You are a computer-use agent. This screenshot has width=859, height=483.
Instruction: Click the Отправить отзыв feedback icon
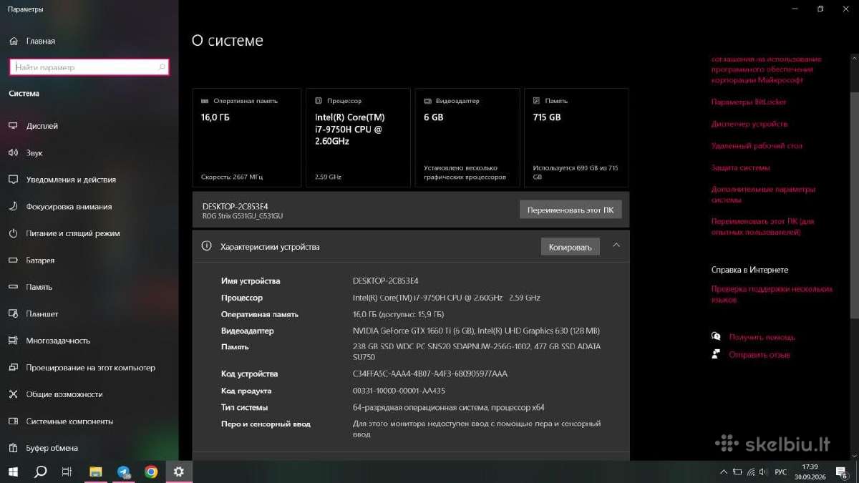pos(716,354)
